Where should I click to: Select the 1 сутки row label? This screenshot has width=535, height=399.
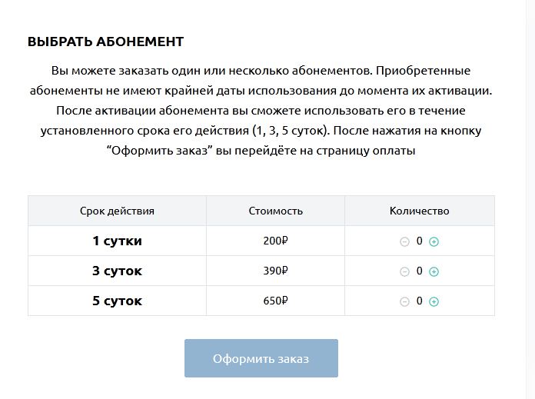(117, 241)
